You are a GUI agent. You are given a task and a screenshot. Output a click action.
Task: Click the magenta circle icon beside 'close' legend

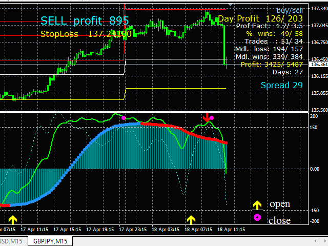coord(257,218)
